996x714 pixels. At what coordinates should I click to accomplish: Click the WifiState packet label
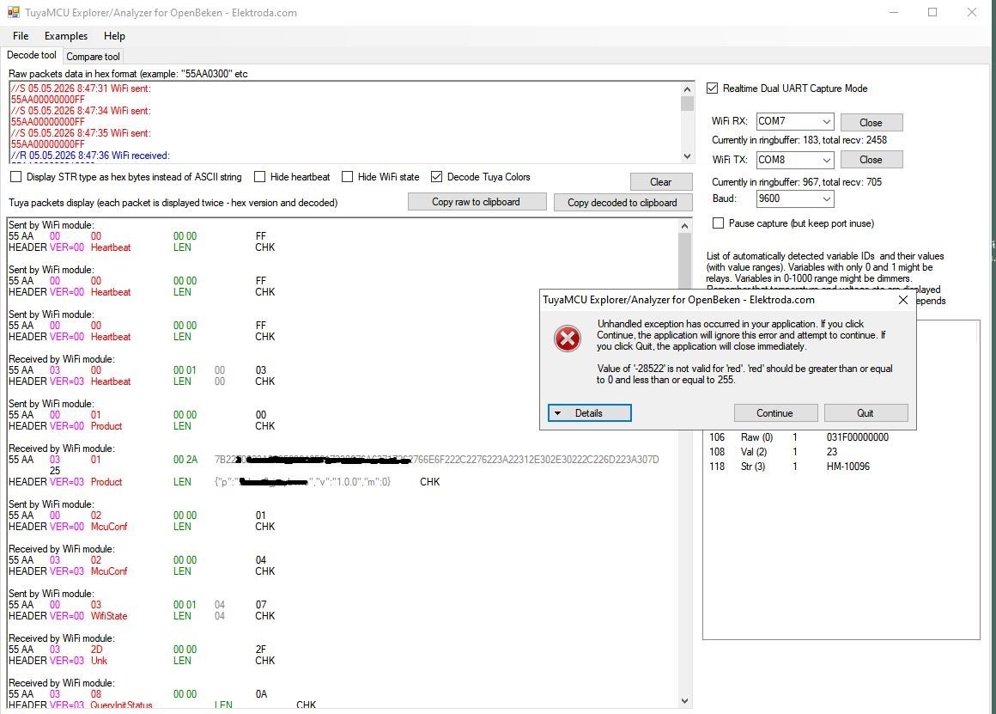[x=109, y=616]
